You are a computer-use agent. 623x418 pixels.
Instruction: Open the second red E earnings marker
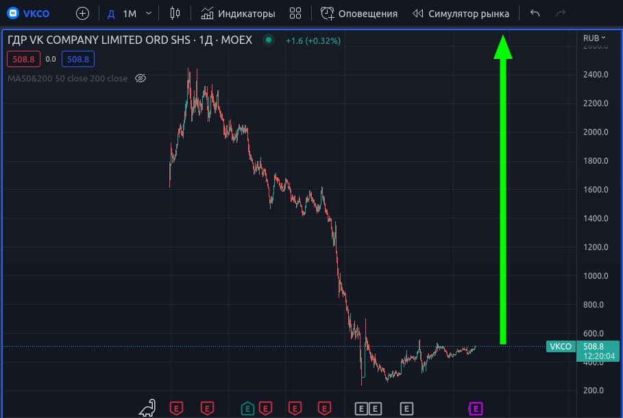point(207,408)
